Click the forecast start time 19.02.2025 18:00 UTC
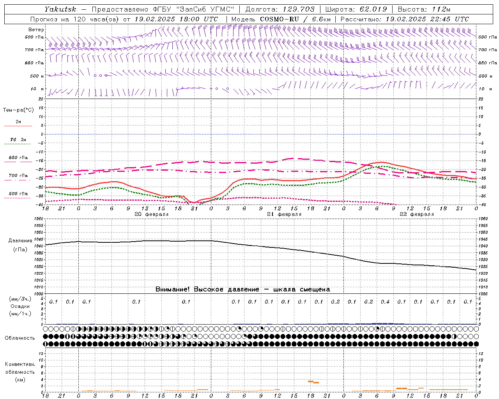 click(x=176, y=19)
